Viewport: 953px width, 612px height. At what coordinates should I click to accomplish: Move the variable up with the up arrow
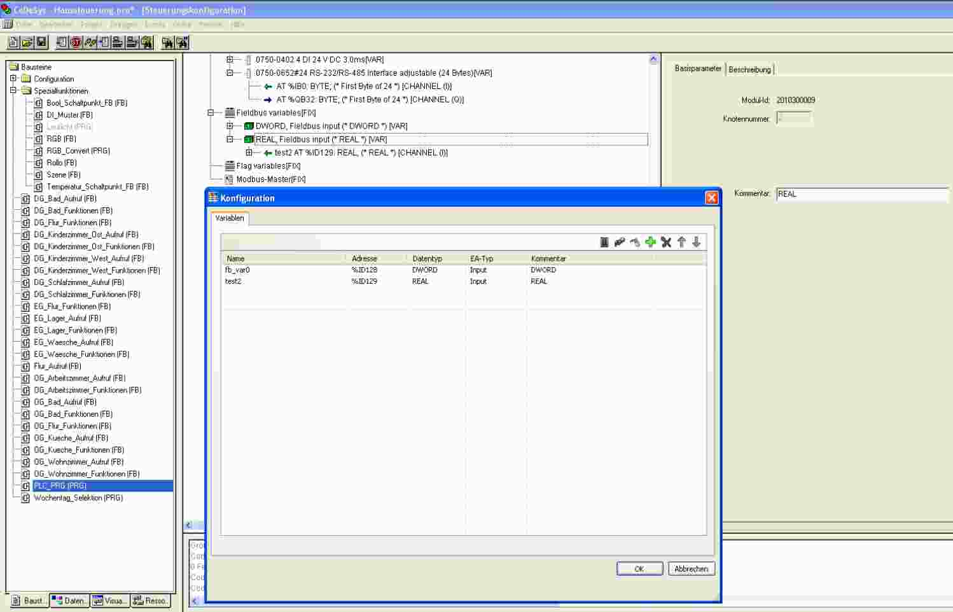pyautogui.click(x=681, y=242)
